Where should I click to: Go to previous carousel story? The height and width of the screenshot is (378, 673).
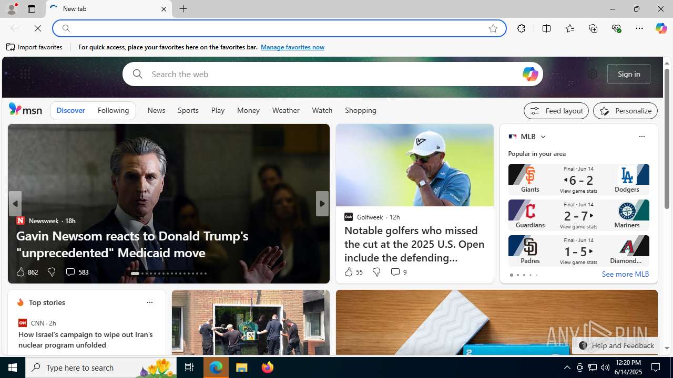point(15,204)
